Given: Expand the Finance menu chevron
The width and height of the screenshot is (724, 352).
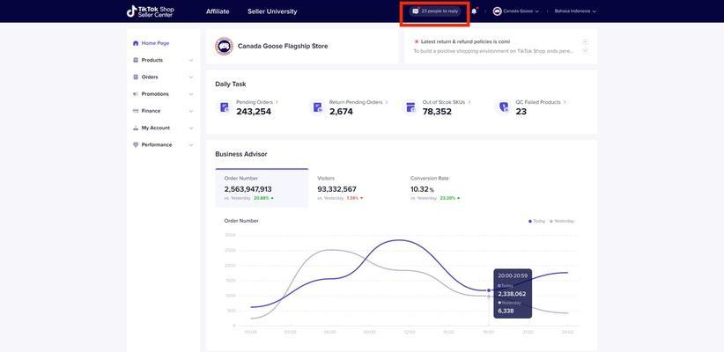Looking at the screenshot, I should pyautogui.click(x=191, y=111).
